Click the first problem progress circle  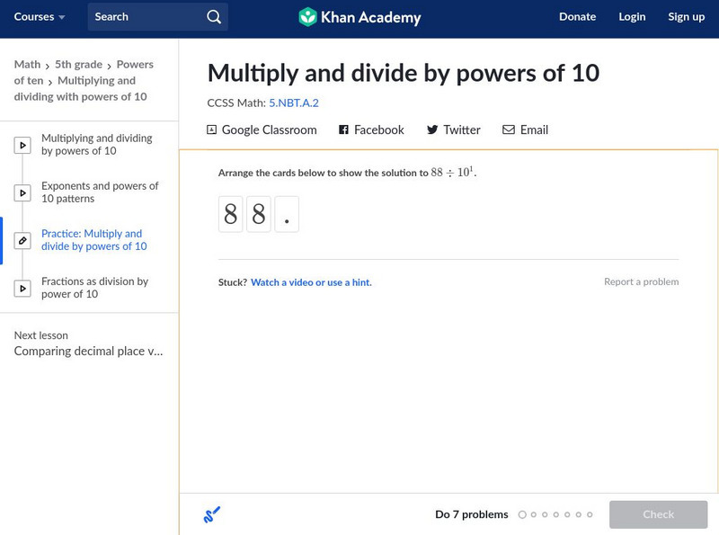click(522, 515)
